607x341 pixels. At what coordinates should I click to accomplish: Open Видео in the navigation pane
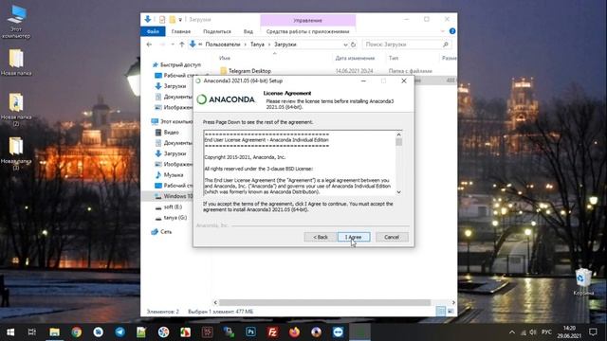click(x=171, y=133)
